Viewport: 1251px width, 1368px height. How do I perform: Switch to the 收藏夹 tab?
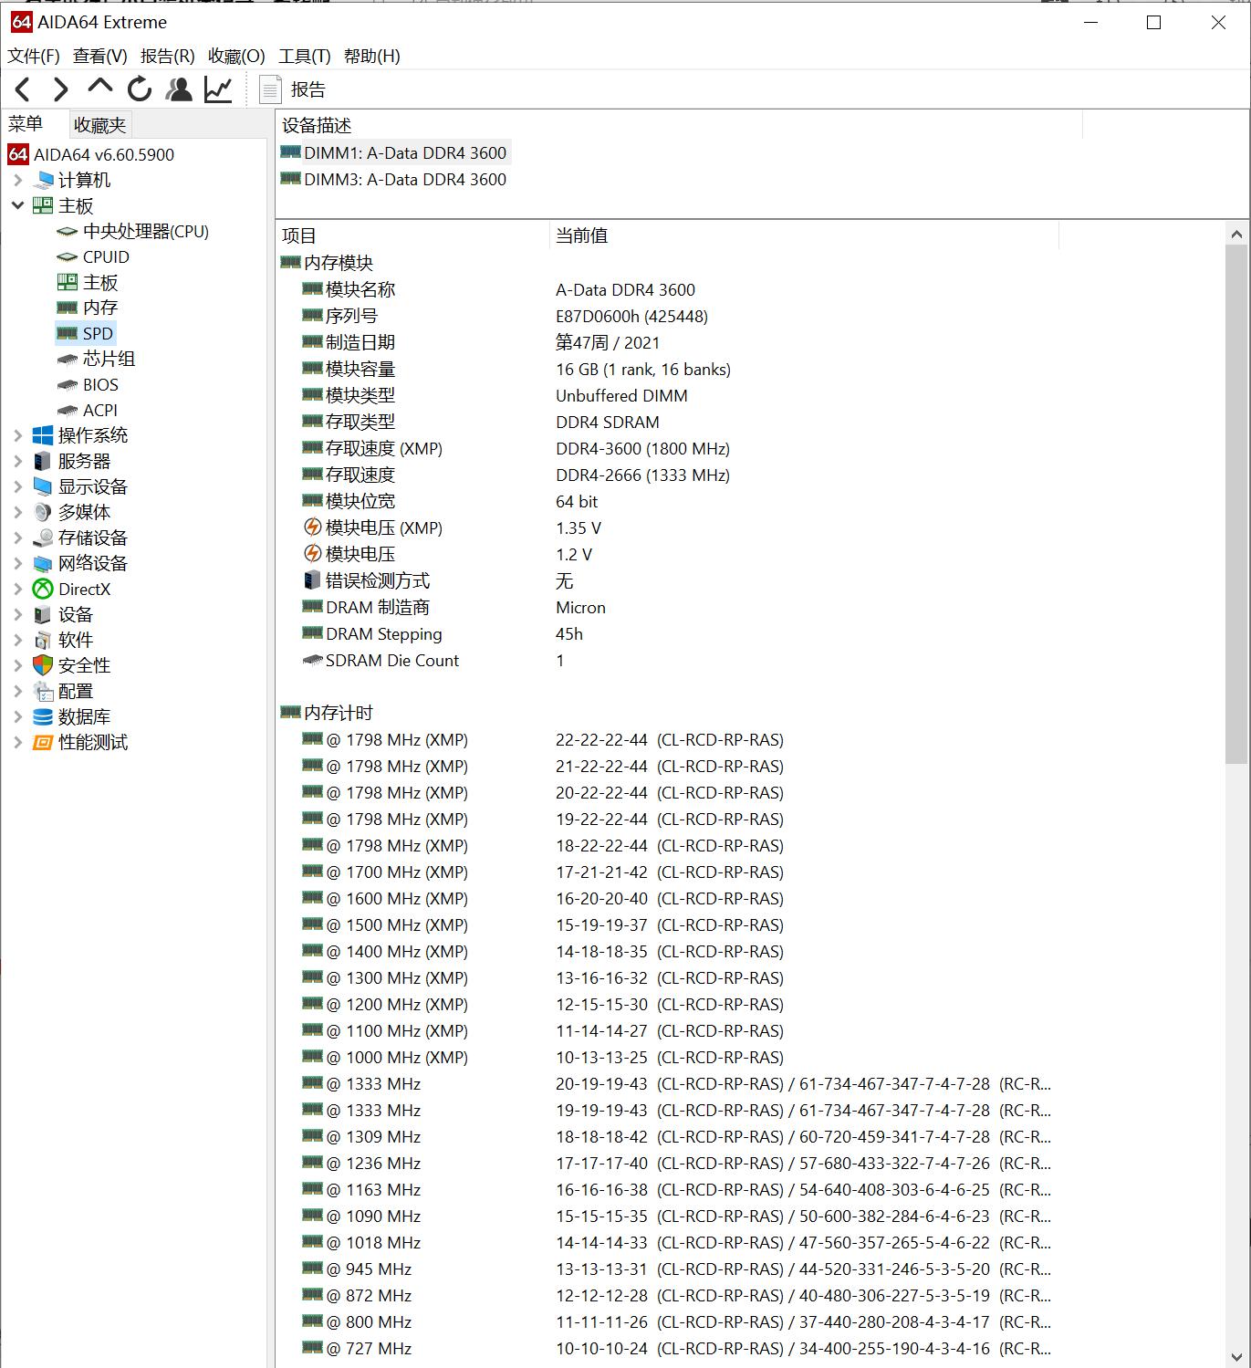[x=99, y=125]
